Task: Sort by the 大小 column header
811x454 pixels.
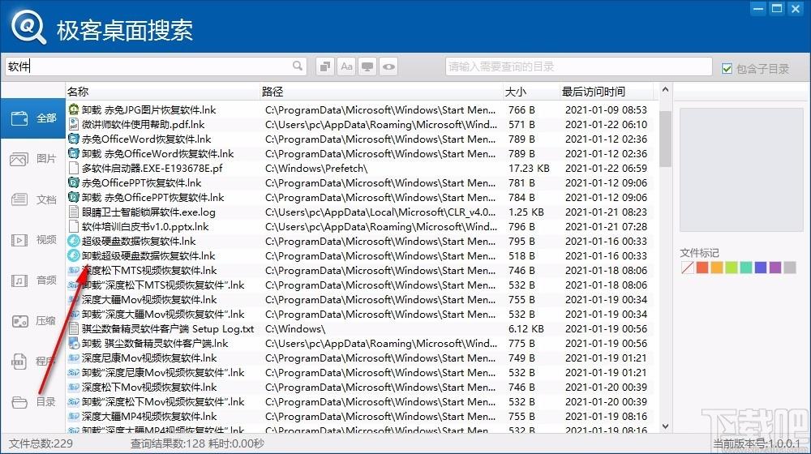Action: point(531,92)
